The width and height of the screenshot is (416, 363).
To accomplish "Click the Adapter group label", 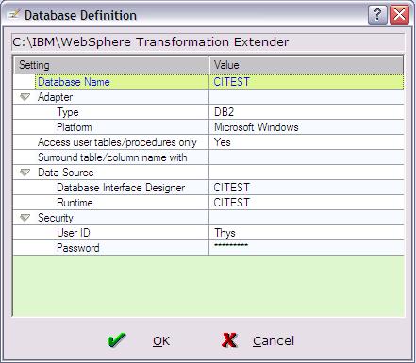I will (55, 97).
